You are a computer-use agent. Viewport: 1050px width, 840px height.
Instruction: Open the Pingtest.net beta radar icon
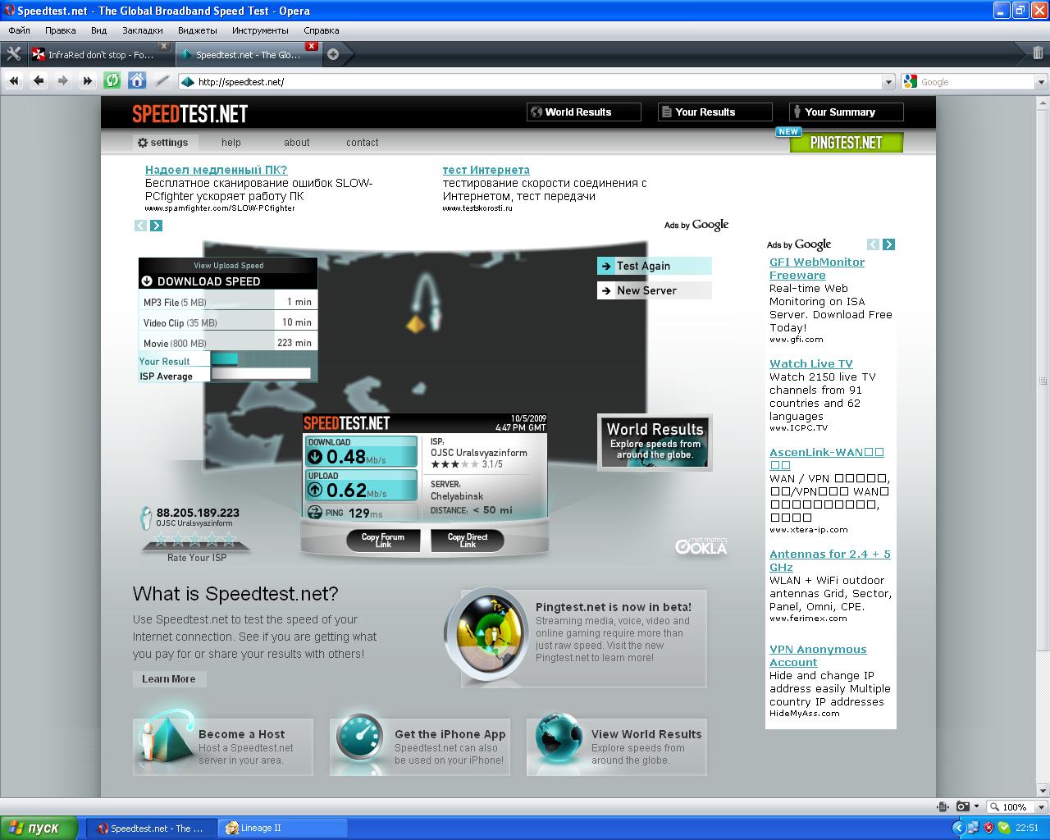tap(488, 635)
